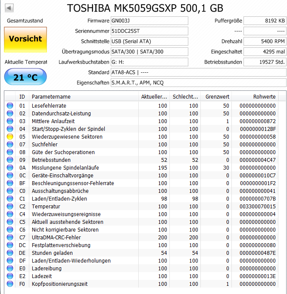Click the yellow Vorsicht health status button
The width and height of the screenshot is (287, 294).
(25, 40)
